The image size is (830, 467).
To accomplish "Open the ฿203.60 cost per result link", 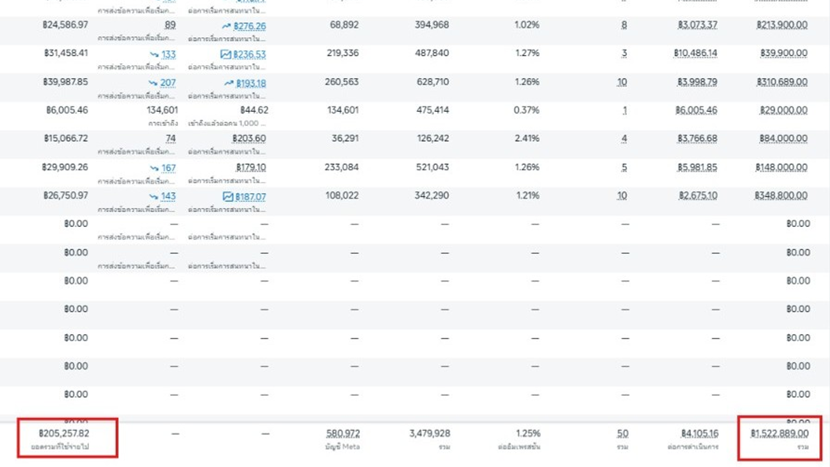I will pyautogui.click(x=249, y=138).
